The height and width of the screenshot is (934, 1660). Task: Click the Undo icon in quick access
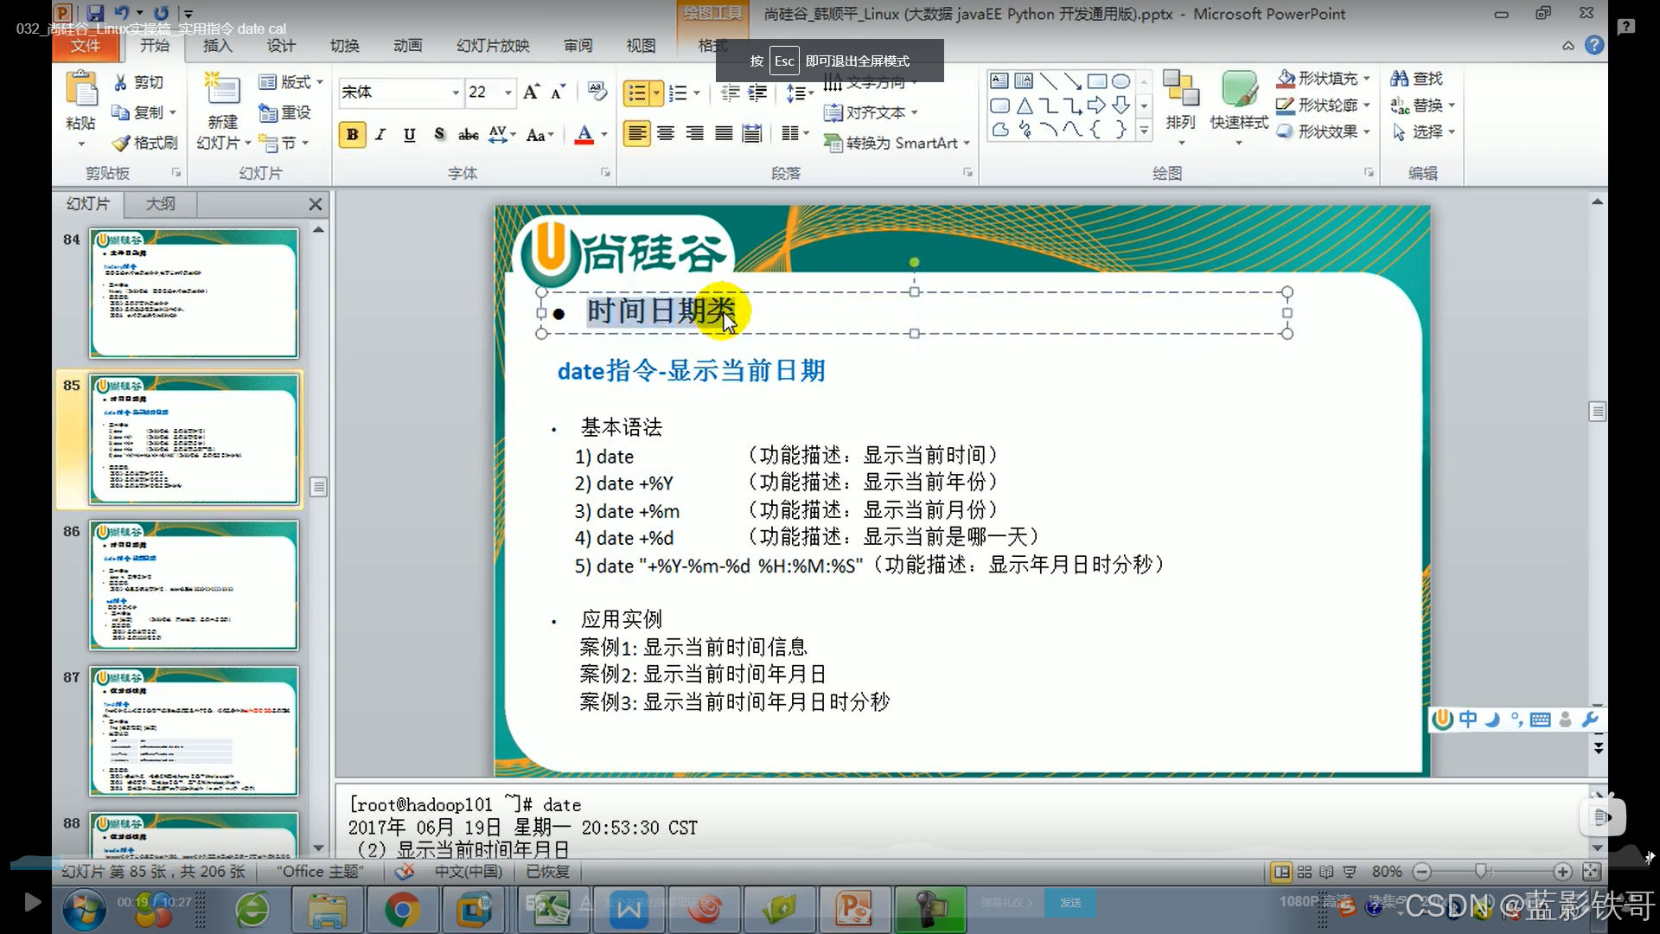(121, 13)
